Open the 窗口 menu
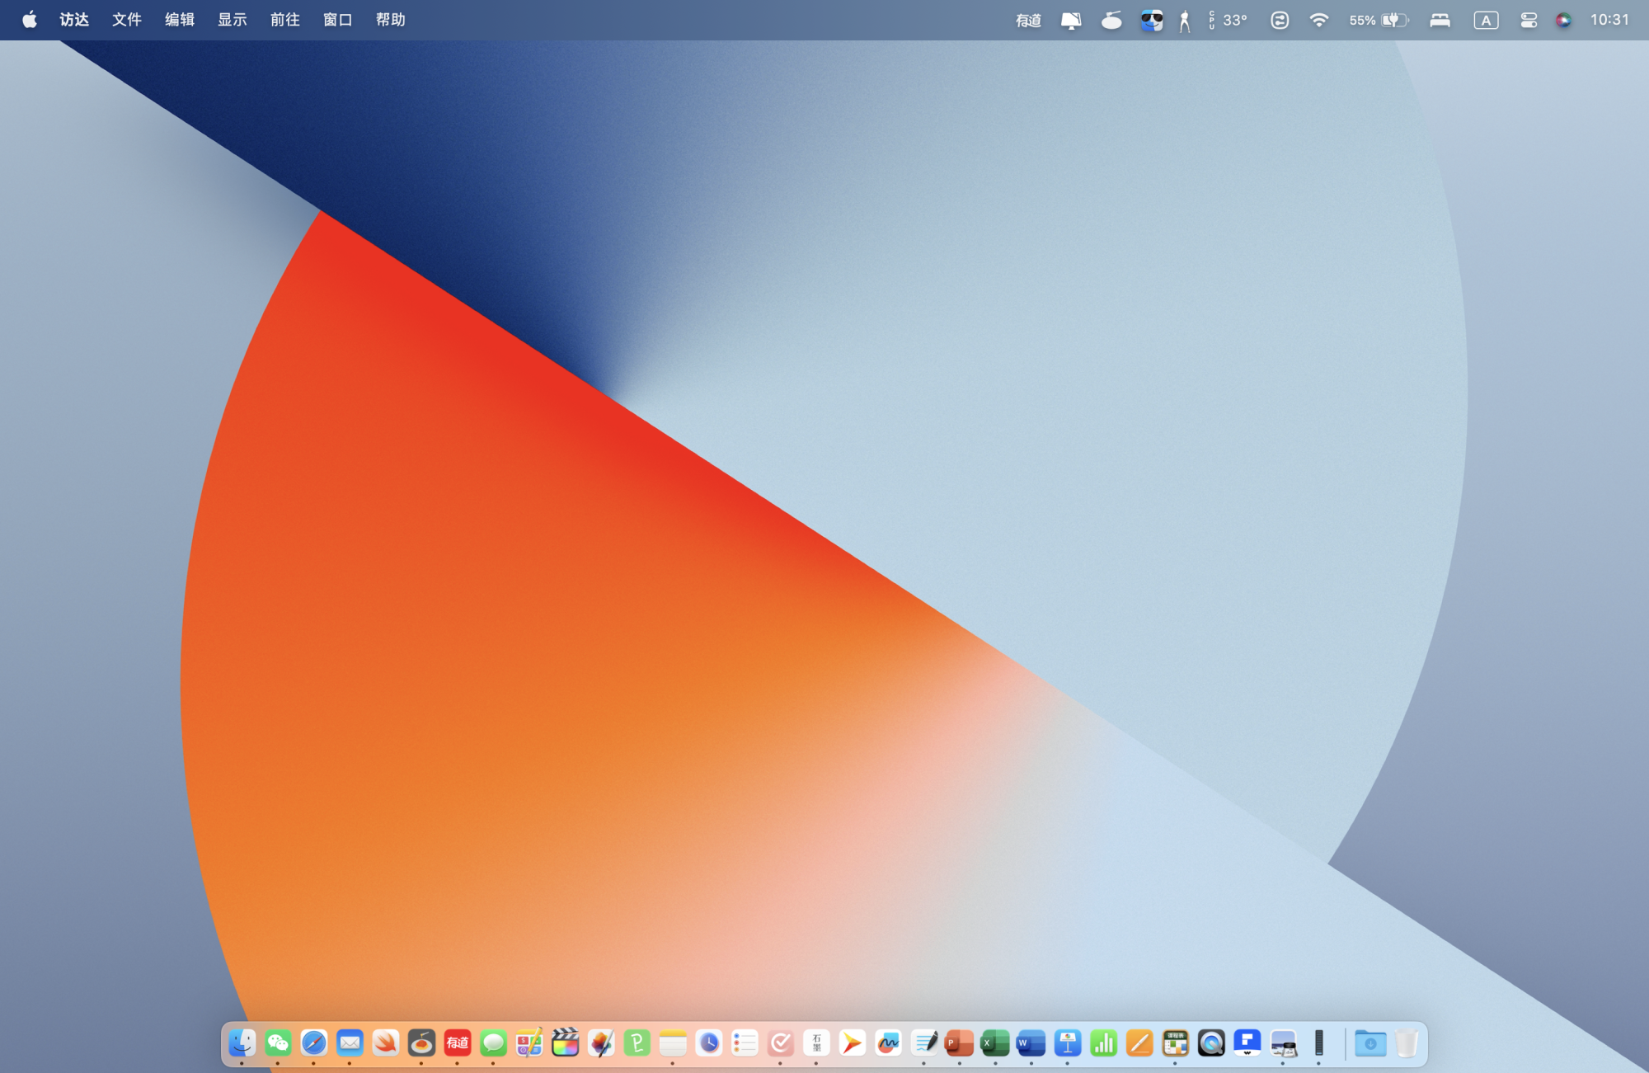 [x=338, y=20]
